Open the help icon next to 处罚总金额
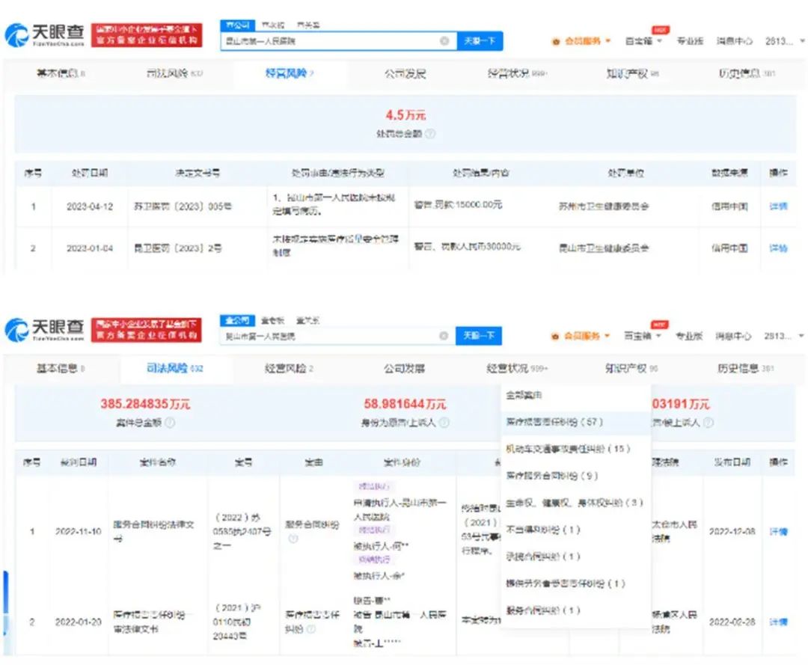Image resolution: width=808 pixels, height=665 pixels. (429, 133)
